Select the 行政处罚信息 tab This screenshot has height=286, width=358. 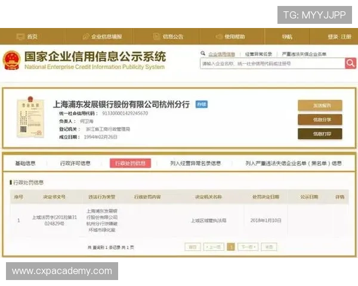130,163
